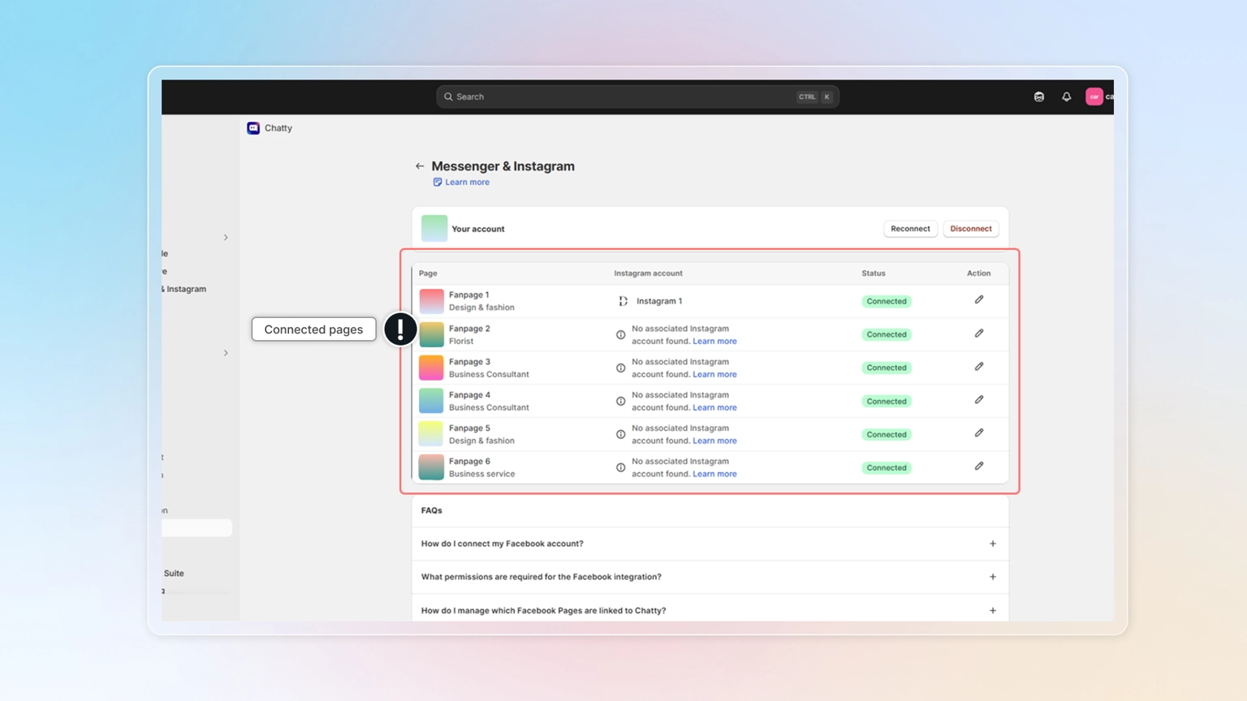1247x701 pixels.
Task: Click the exclamation badge near Connected pages
Action: click(400, 329)
